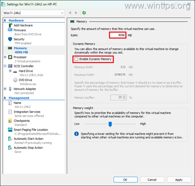Click the settings window title bar icon
Image resolution: width=195 pixels, height=186 pixels.
click(x=3, y=4)
